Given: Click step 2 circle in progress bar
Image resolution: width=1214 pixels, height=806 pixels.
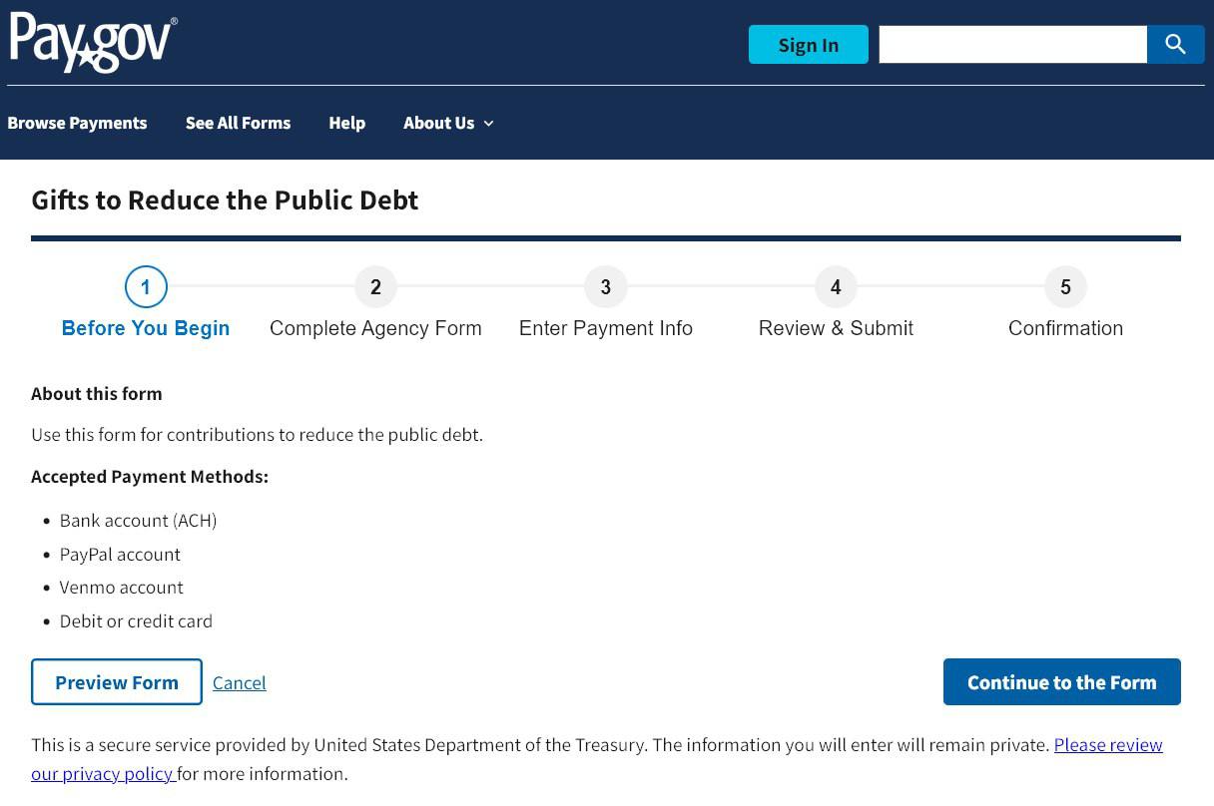Looking at the screenshot, I should [x=375, y=287].
